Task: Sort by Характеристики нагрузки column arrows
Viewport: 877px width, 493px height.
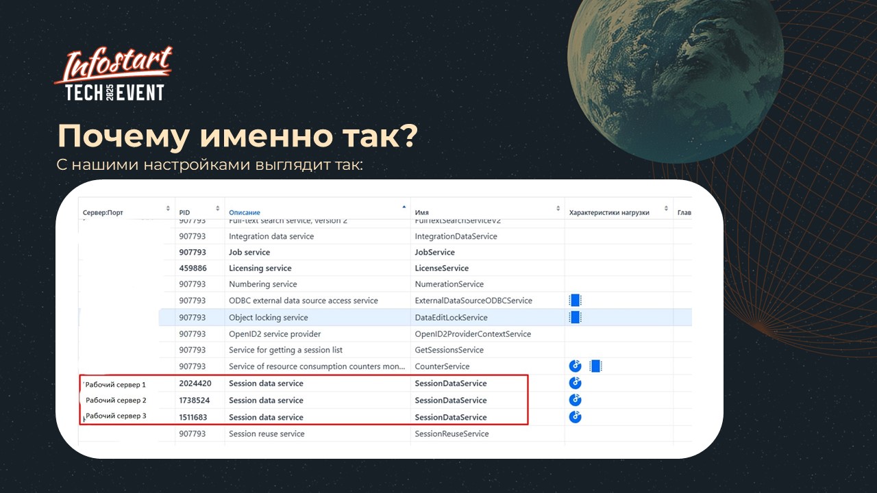Action: 665,209
